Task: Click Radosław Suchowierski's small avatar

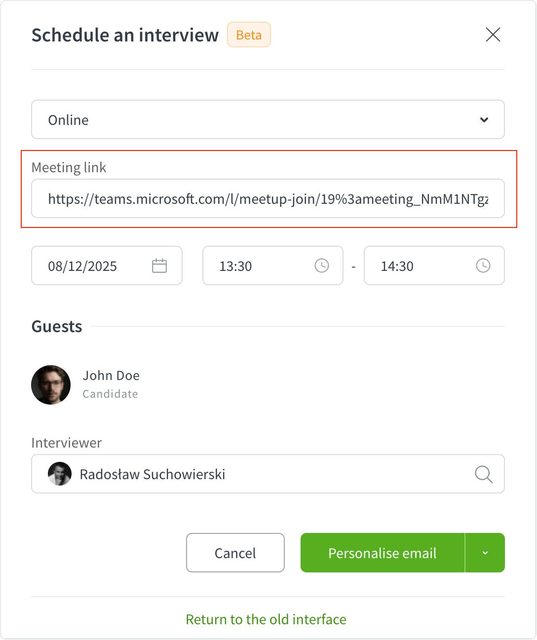Action: 60,474
